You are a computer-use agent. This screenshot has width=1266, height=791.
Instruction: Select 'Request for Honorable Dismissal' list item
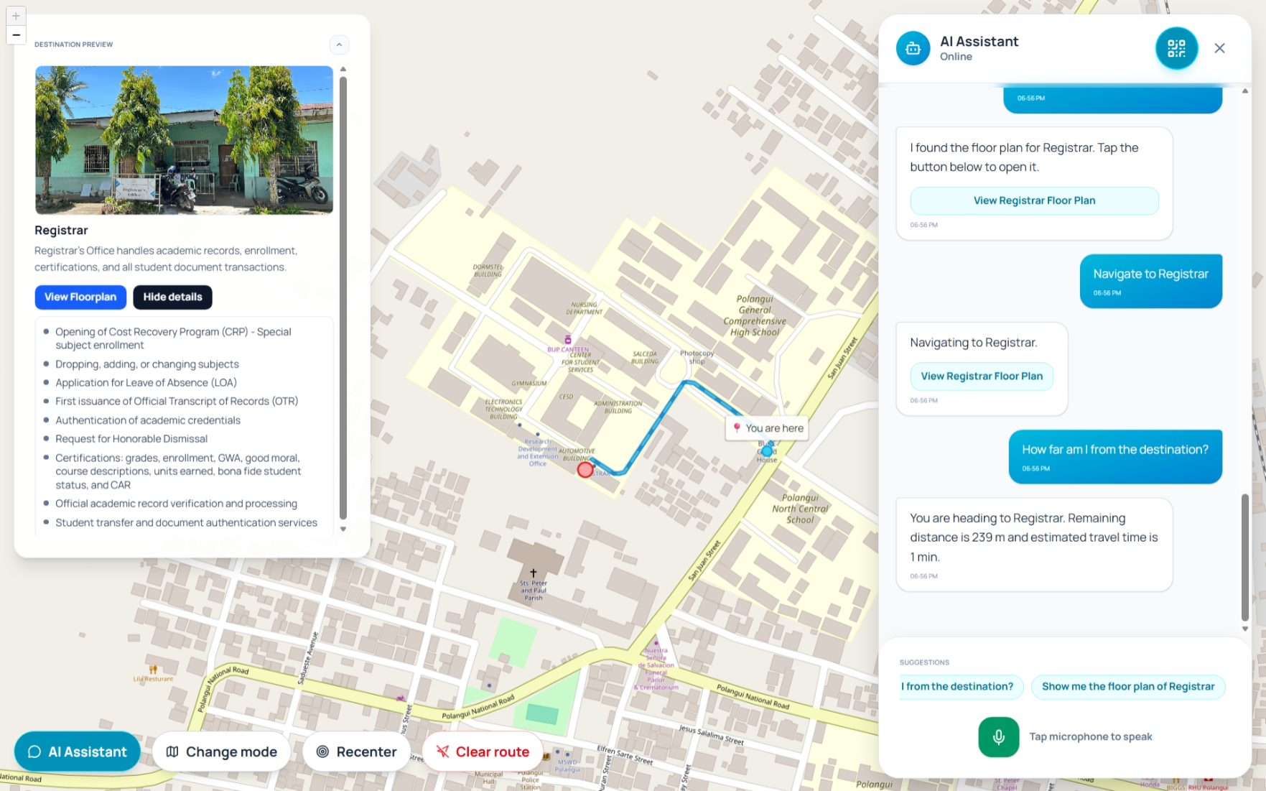coord(131,439)
